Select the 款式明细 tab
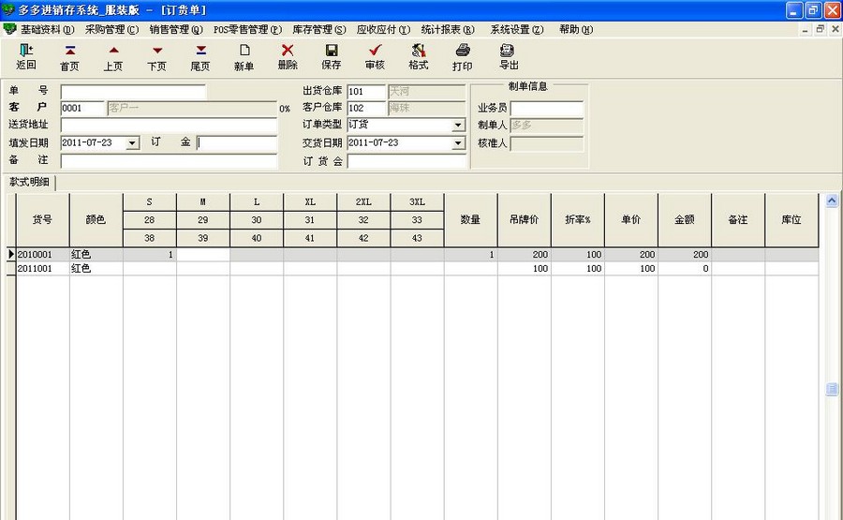 click(x=29, y=182)
